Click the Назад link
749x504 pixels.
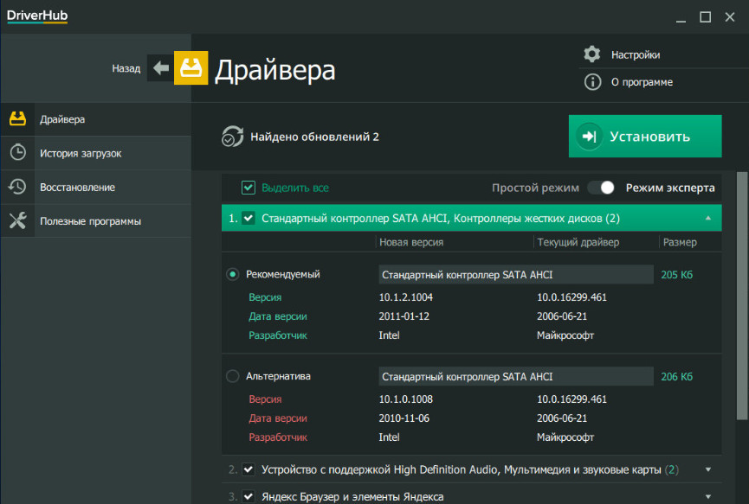[126, 68]
